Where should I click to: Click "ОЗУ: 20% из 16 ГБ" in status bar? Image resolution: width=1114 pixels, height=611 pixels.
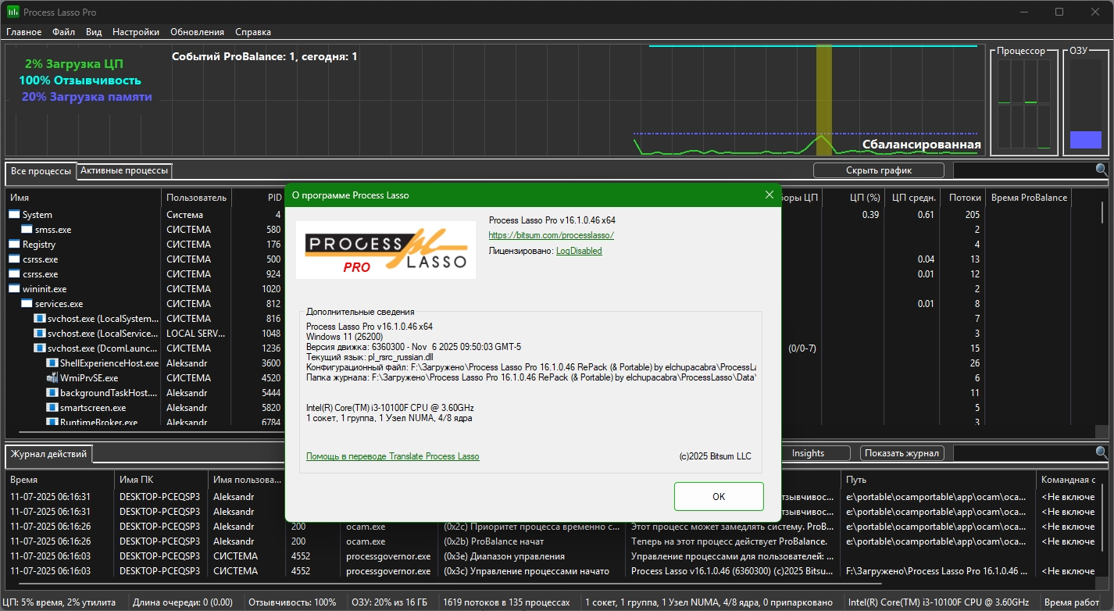click(388, 602)
